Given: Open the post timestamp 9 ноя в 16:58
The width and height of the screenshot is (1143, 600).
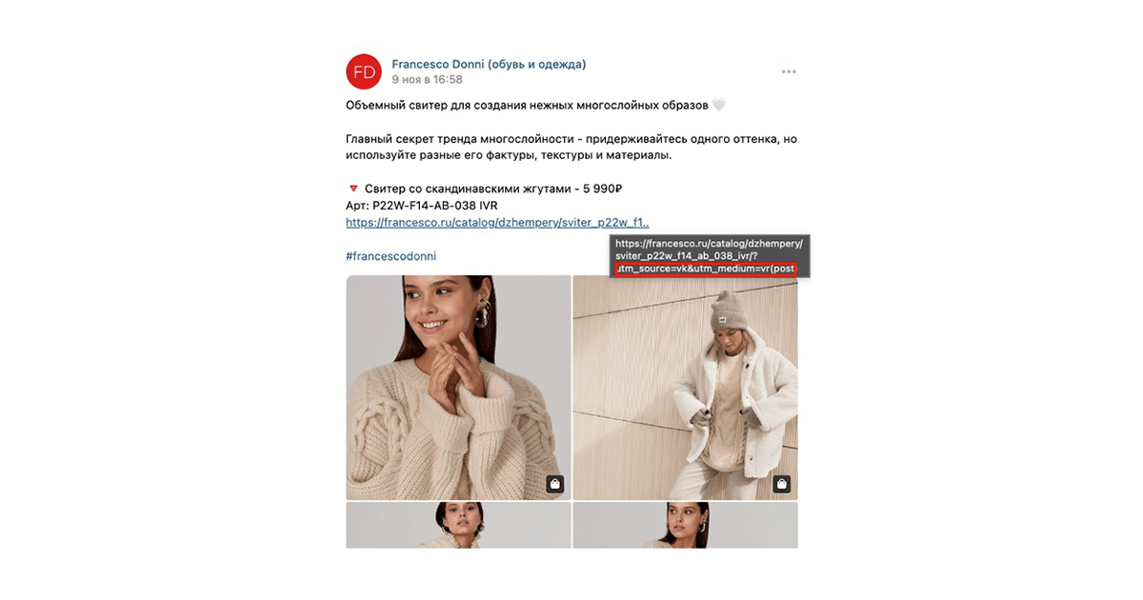Looking at the screenshot, I should 427,80.
